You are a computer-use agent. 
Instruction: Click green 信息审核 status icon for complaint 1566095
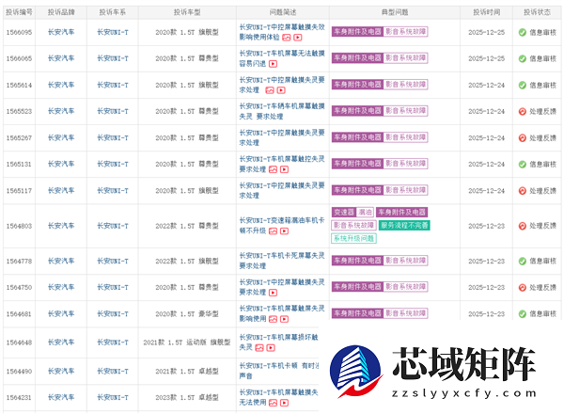point(523,32)
